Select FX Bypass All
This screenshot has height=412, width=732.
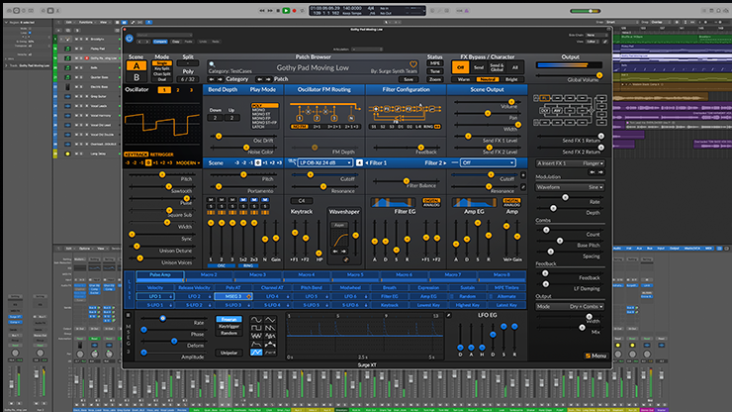click(515, 67)
